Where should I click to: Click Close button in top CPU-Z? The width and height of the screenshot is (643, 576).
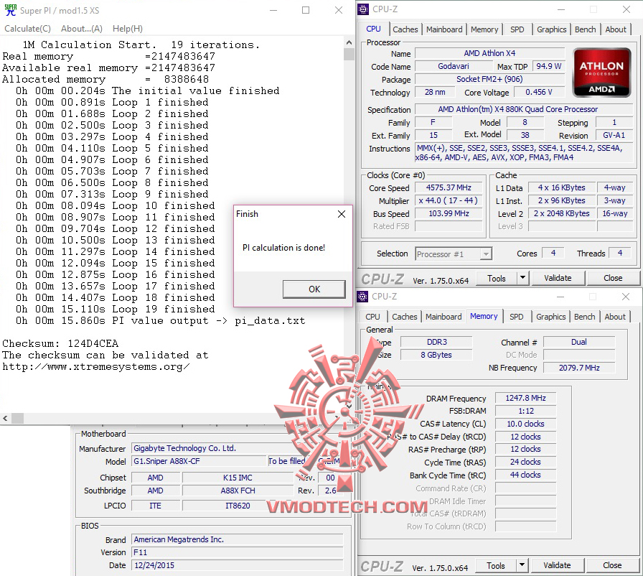coord(613,278)
